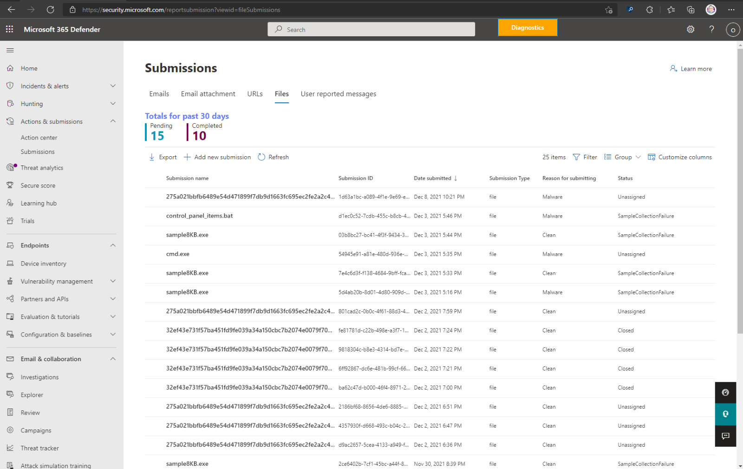Start Add new submission

click(x=217, y=157)
